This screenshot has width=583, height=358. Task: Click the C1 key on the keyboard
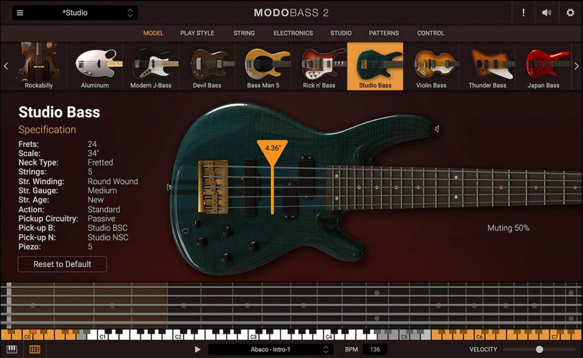[x=103, y=337]
